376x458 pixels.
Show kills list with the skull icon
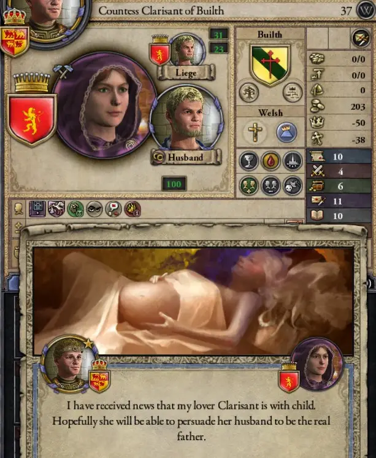(293, 185)
